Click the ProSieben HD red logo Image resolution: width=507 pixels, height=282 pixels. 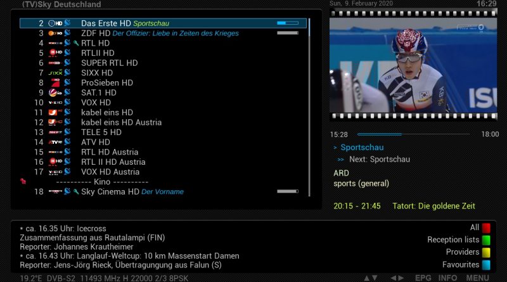55,83
